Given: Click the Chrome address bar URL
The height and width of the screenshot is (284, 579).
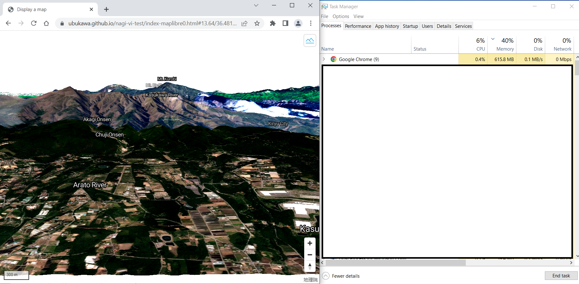Looking at the screenshot, I should (152, 23).
